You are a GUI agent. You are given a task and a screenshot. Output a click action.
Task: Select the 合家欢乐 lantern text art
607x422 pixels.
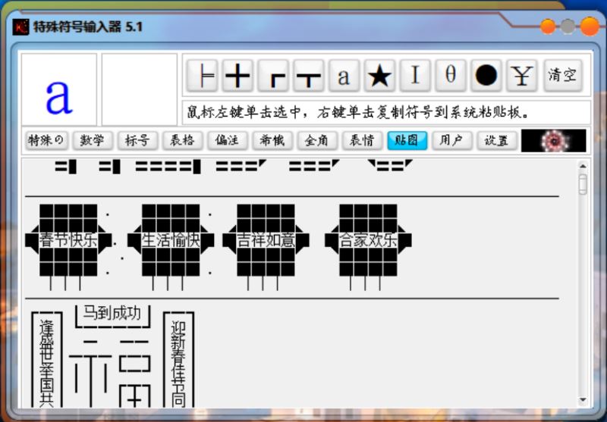368,247
